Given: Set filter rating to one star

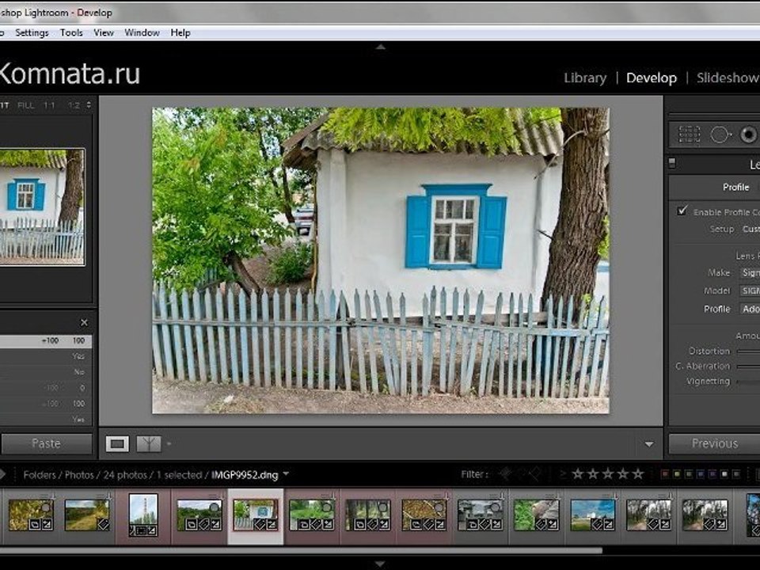Looking at the screenshot, I should [577, 473].
